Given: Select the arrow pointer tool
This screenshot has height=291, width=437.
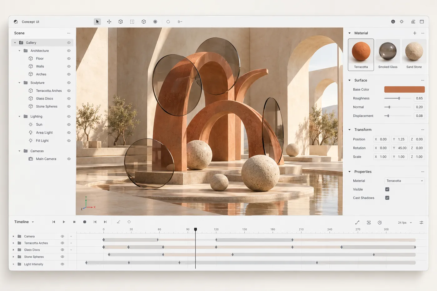Looking at the screenshot, I should coord(97,22).
